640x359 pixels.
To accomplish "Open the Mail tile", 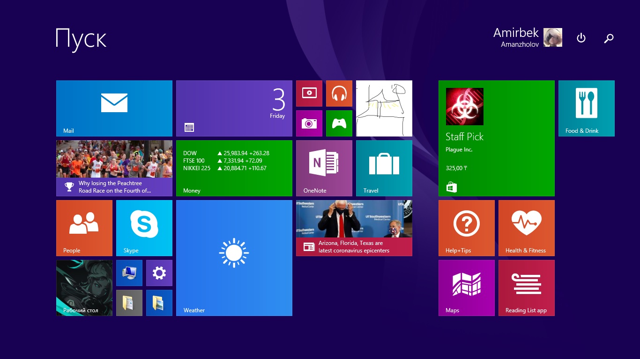I will click(114, 108).
